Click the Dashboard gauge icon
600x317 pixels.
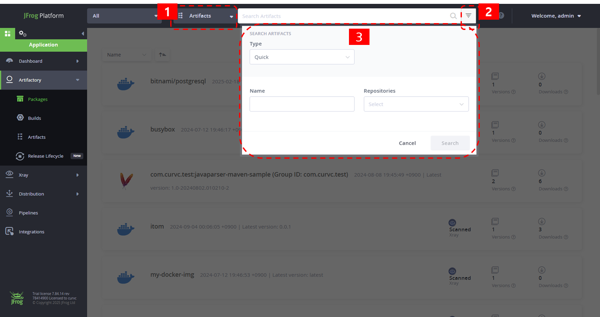[x=9, y=61]
